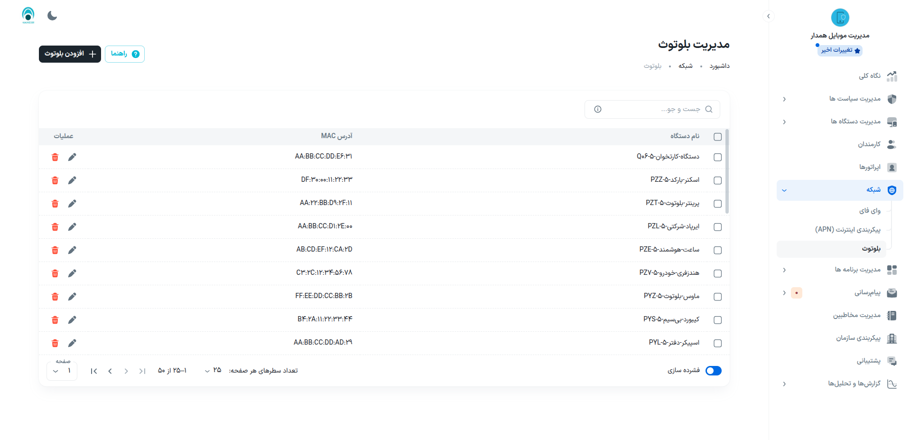Click the info icon in the search box
This screenshot has width=910, height=440.
pyautogui.click(x=598, y=109)
